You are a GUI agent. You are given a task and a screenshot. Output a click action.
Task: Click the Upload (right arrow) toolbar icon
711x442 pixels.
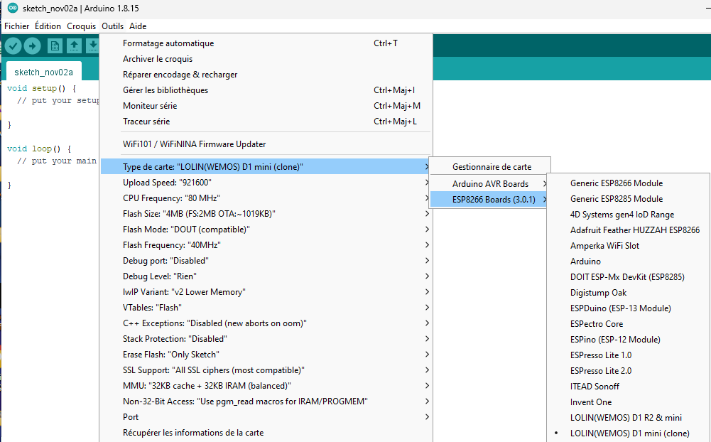click(32, 45)
